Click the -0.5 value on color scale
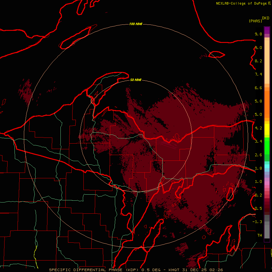This screenshot has height=272, width=272. click(x=257, y=209)
